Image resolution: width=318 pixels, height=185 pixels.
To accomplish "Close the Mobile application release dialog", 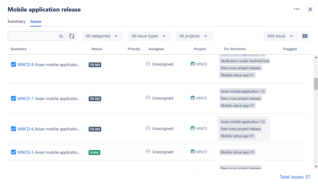I will pyautogui.click(x=310, y=9).
